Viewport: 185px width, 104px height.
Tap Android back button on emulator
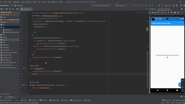pyautogui.click(x=158, y=90)
